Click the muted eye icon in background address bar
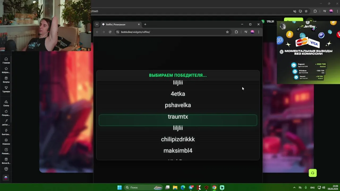 (295, 11)
